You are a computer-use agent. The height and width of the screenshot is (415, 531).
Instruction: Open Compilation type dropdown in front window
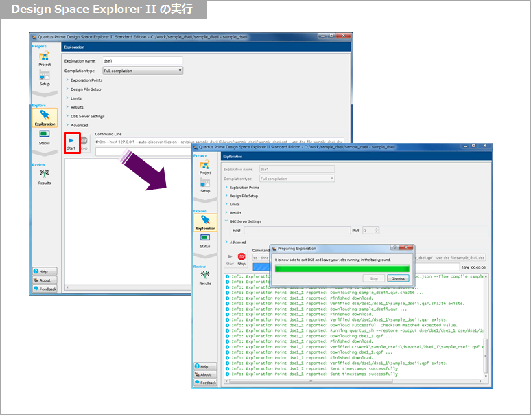coord(297,179)
